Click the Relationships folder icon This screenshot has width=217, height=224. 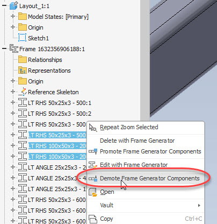23,59
